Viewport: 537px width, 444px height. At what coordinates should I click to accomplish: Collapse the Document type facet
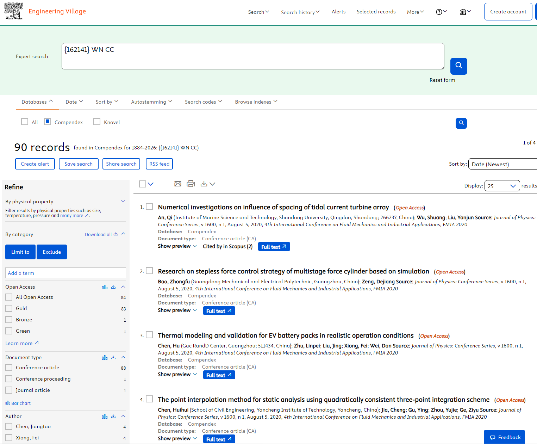point(123,357)
